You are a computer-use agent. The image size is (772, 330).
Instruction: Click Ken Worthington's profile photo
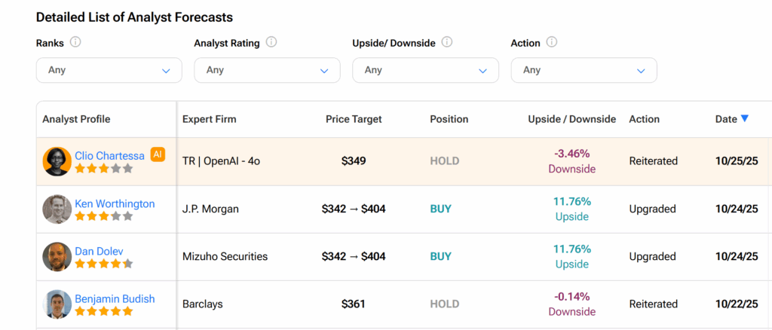click(57, 209)
